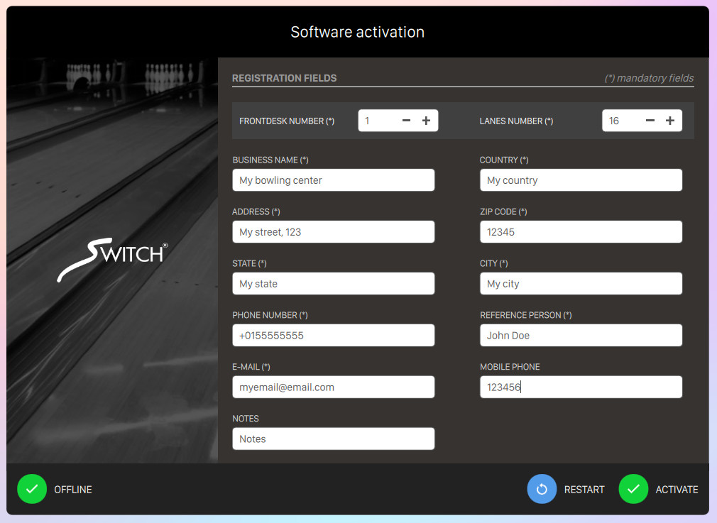
Task: Decrease Lanes Number with the minus icon
Action: coord(650,121)
